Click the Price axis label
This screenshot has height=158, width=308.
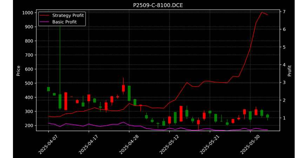(x=18, y=71)
